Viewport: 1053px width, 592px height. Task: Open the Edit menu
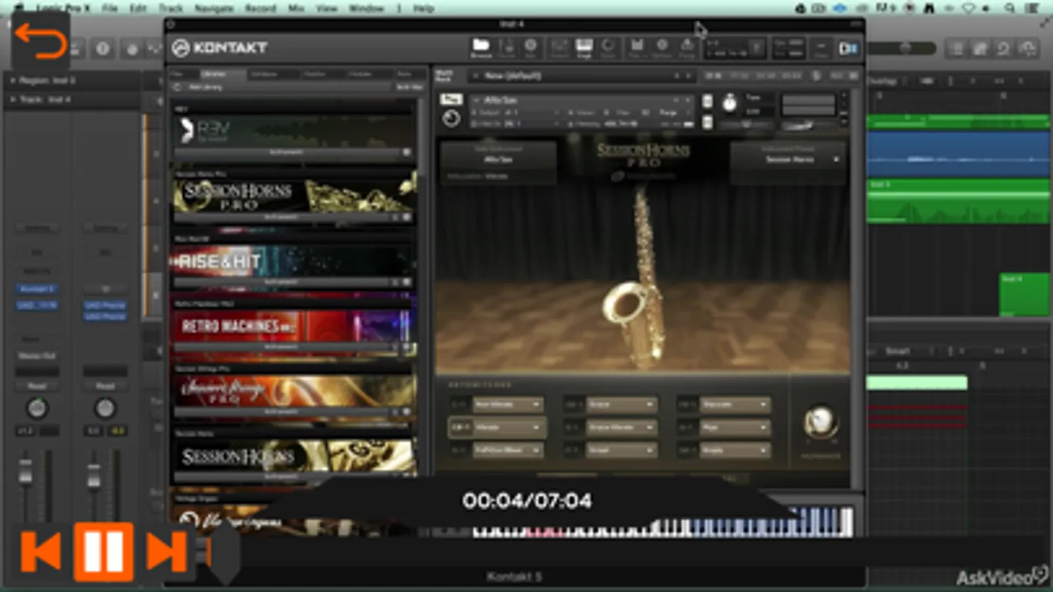pos(138,8)
